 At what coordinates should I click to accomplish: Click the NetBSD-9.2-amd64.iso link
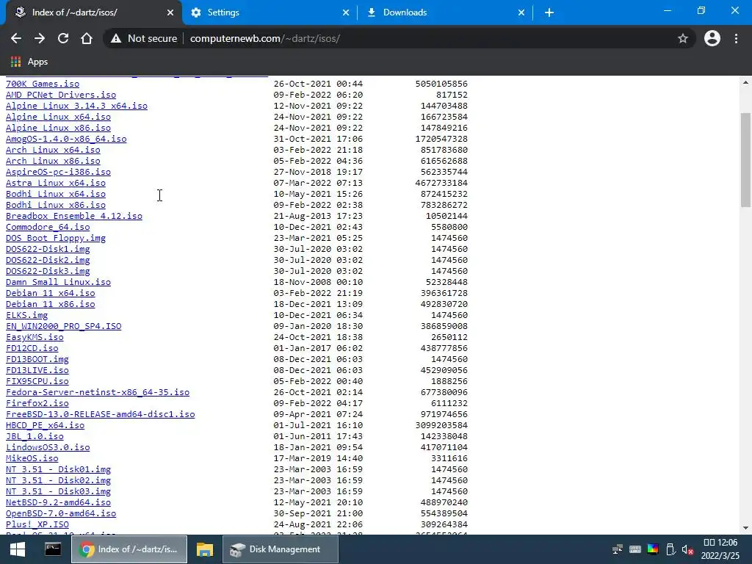click(x=59, y=503)
